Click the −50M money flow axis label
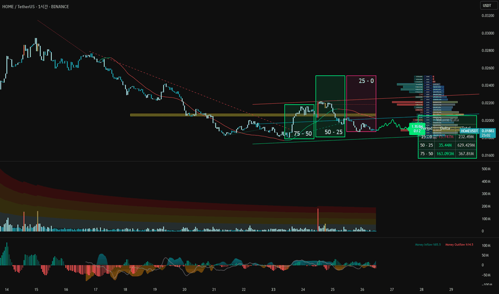The height and width of the screenshot is (294, 499). (485, 275)
